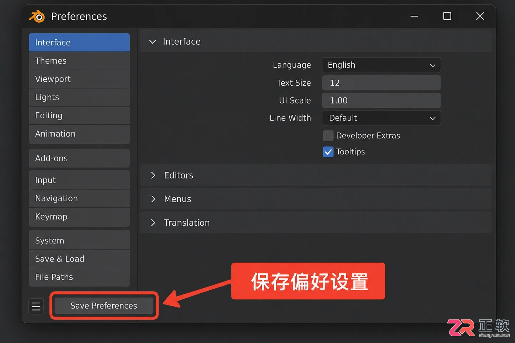Click Save Preferences button
Viewport: 515px width, 343px height.
[x=104, y=306]
